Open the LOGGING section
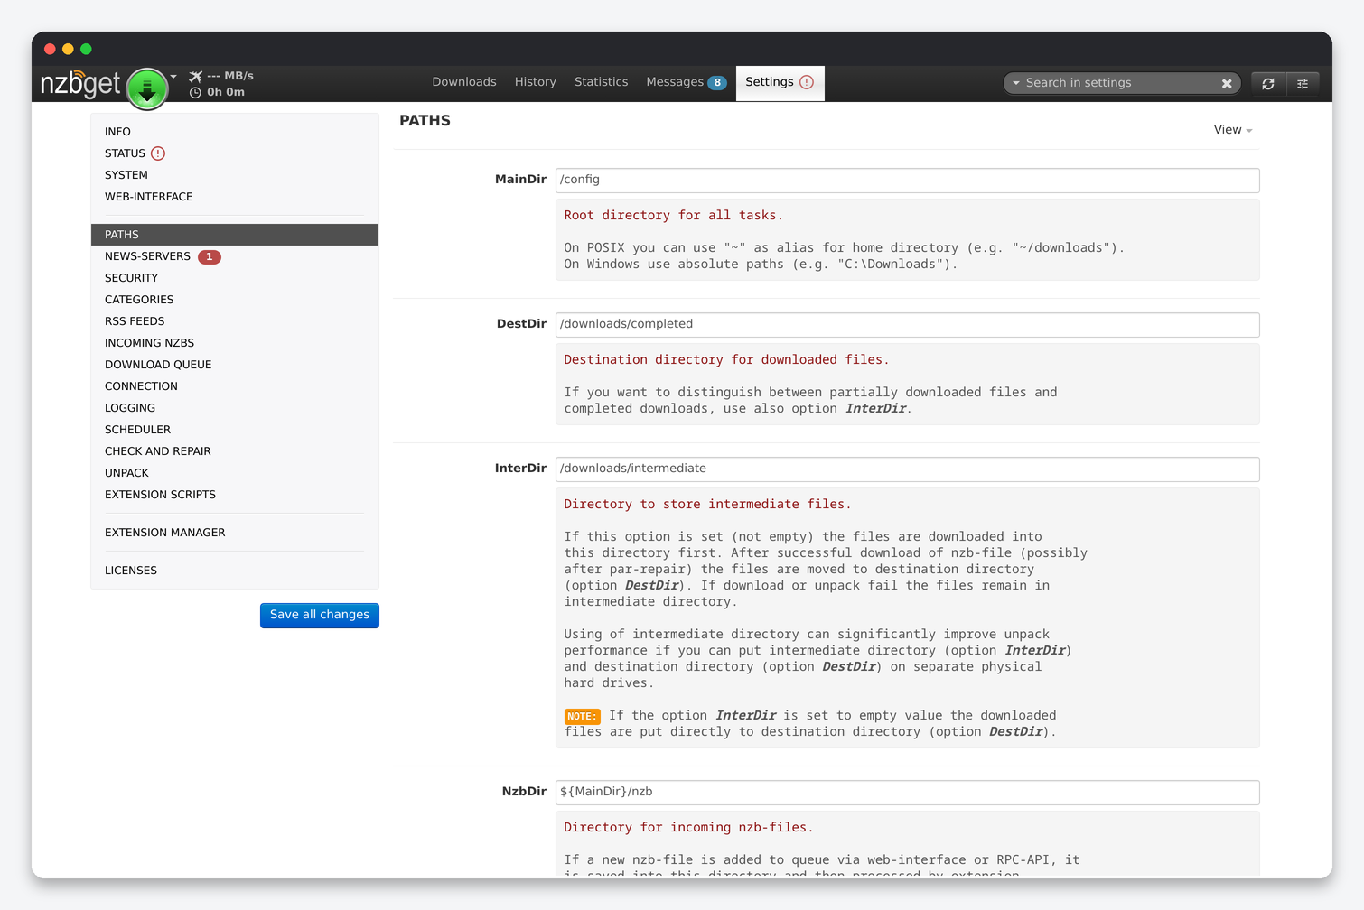This screenshot has width=1364, height=910. 235,408
